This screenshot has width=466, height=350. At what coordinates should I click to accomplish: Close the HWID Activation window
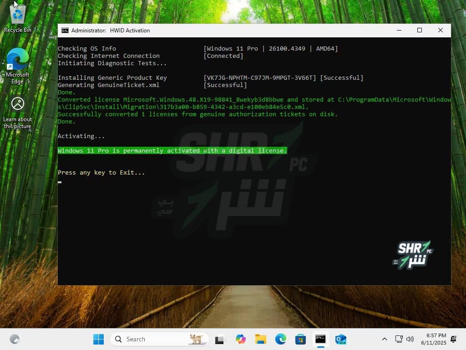pos(441,31)
